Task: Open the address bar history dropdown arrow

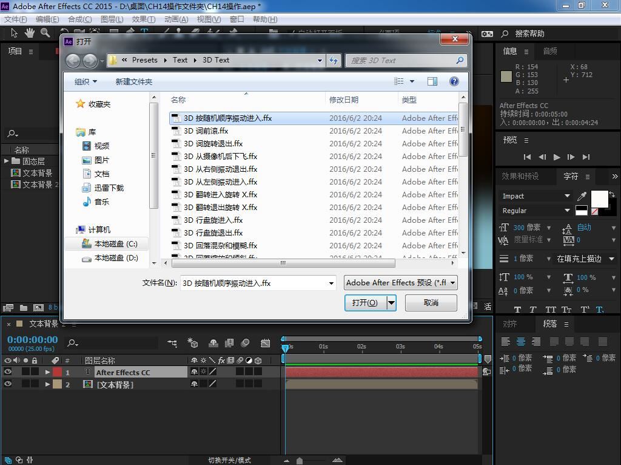Action: coord(320,61)
